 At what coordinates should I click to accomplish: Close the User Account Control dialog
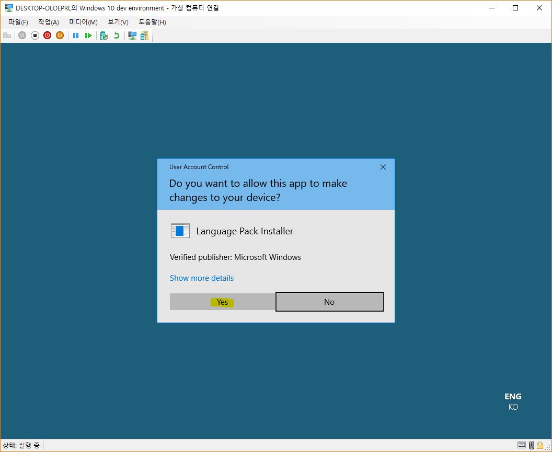point(383,168)
